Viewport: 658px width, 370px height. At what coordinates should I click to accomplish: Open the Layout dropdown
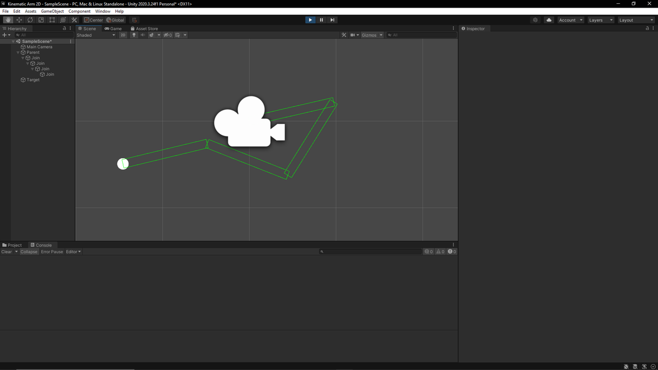pos(636,20)
